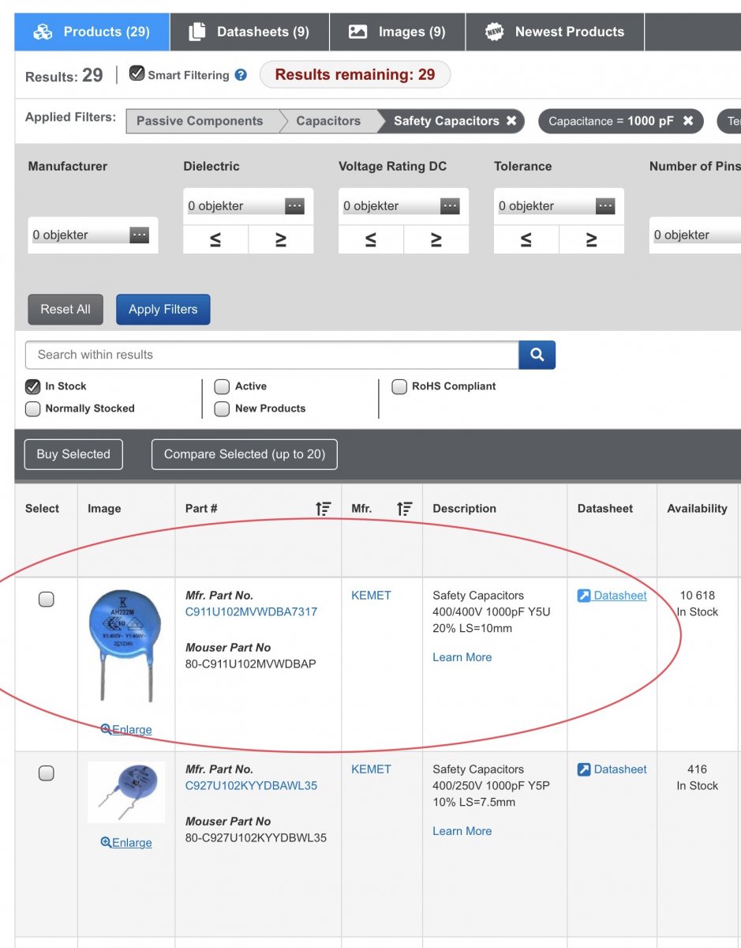Click Mouser part number 80-C911U102MVWDBAP
This screenshot has width=741, height=948.
pos(251,664)
